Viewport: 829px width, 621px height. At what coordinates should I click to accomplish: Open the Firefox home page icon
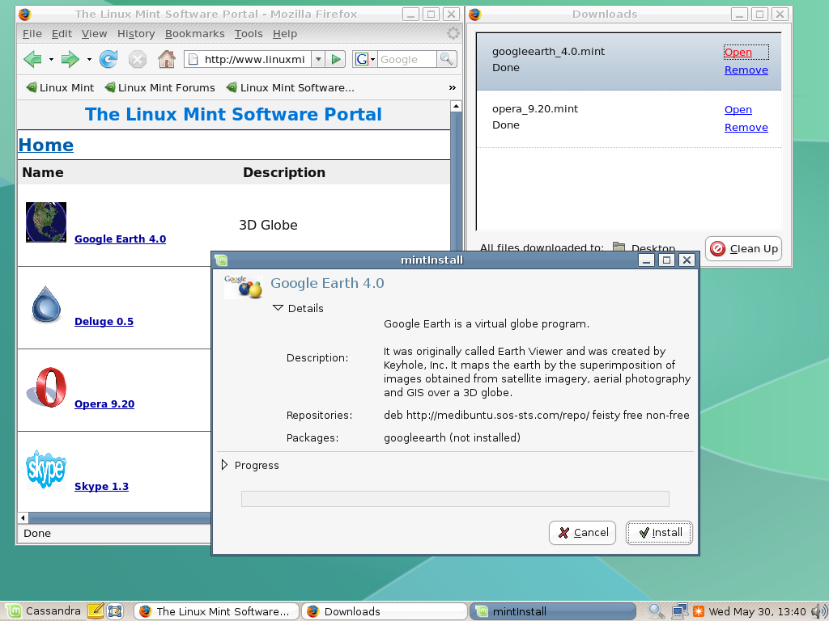pos(167,59)
